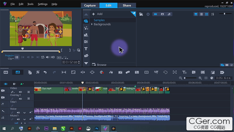This screenshot has height=132, width=234.
Task: Open the Sound Mixer tool
Action: point(111,72)
